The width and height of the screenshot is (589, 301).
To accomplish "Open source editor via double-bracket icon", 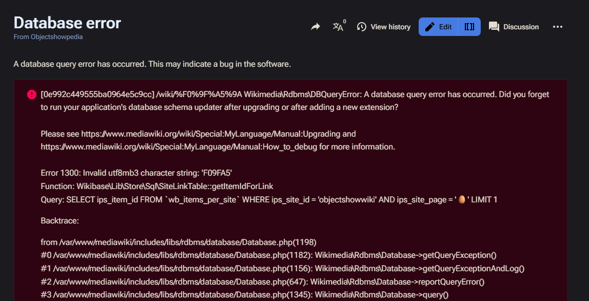I will pyautogui.click(x=469, y=27).
